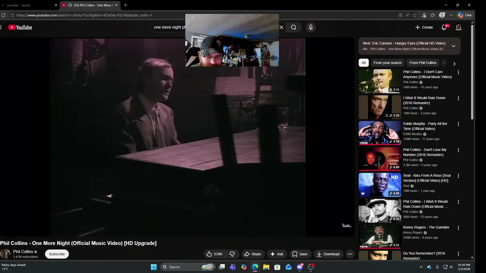The image size is (486, 273).
Task: Mute the Phil Collins tab speaker icon
Action: click(70, 5)
